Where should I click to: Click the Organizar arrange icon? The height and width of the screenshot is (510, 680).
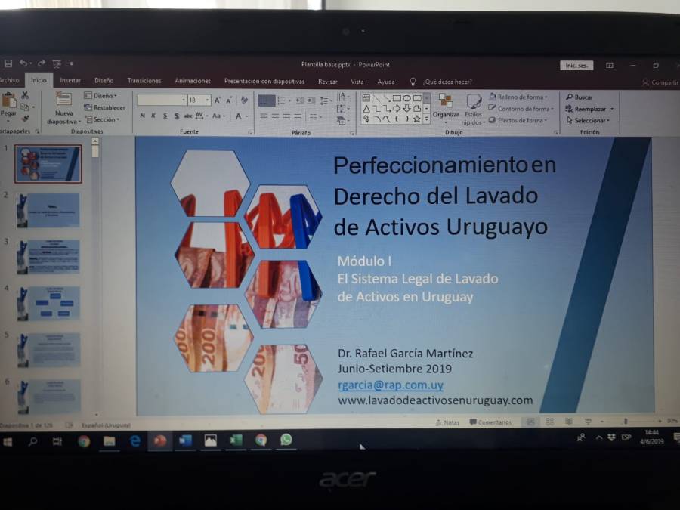(x=446, y=105)
